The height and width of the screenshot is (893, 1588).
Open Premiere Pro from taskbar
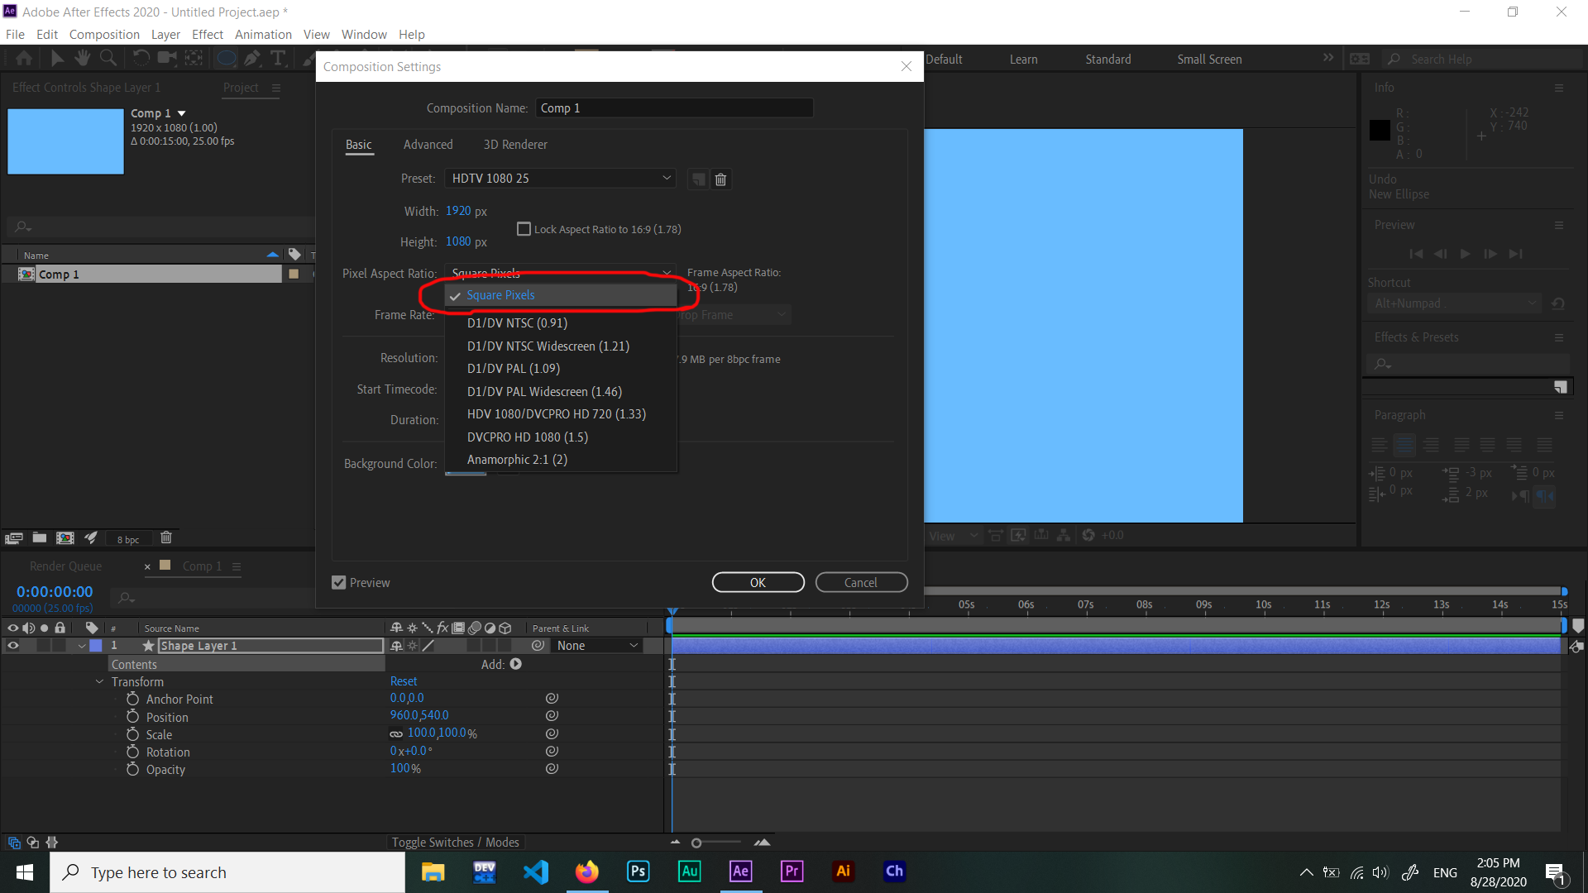click(x=792, y=872)
